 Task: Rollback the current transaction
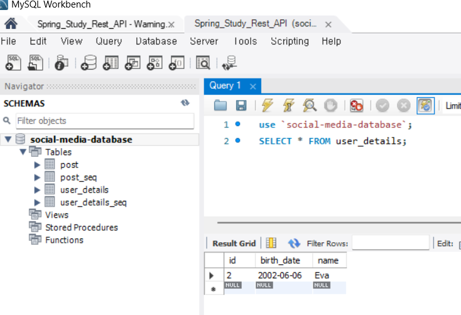pos(404,105)
